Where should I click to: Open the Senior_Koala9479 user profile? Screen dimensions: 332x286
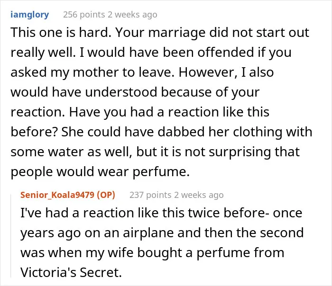tap(57, 195)
